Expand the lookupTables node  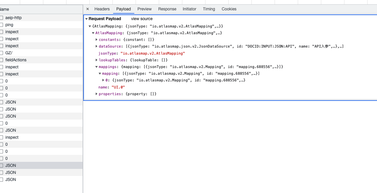click(96, 60)
